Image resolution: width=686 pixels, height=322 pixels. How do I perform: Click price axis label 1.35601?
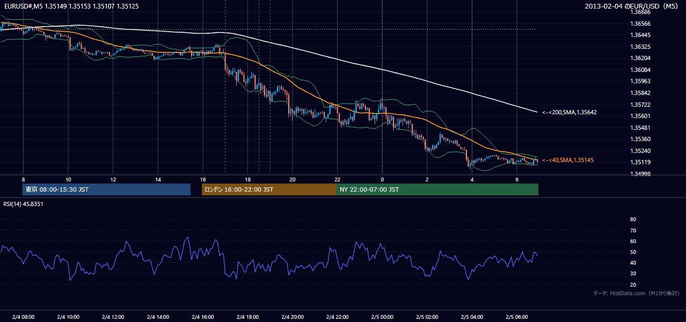(641, 116)
